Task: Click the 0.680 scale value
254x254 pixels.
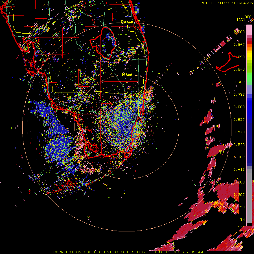Action: pos(239,107)
